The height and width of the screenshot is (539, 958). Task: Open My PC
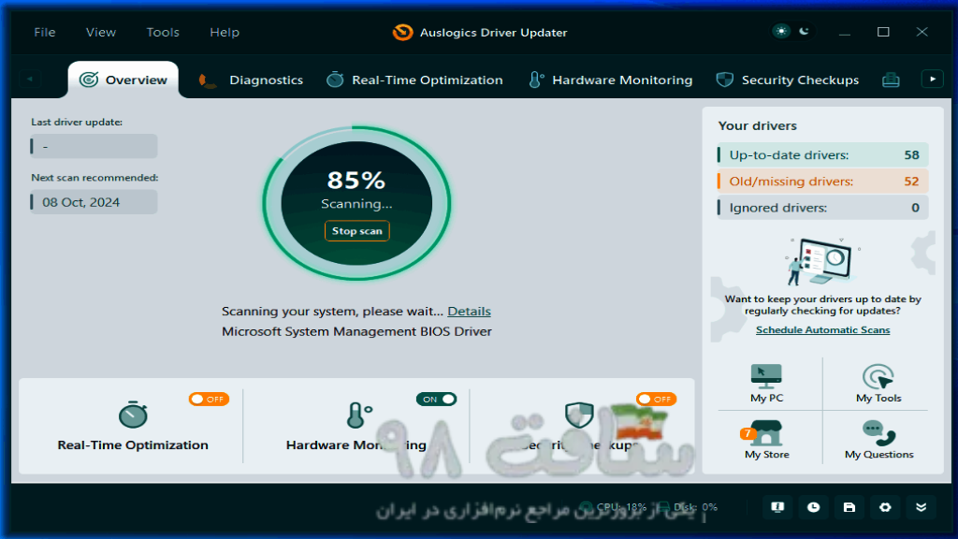coord(766,383)
